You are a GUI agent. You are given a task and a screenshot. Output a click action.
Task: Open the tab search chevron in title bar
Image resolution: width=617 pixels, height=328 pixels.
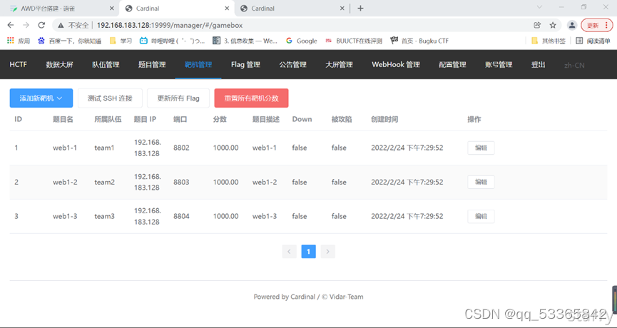coord(539,7)
